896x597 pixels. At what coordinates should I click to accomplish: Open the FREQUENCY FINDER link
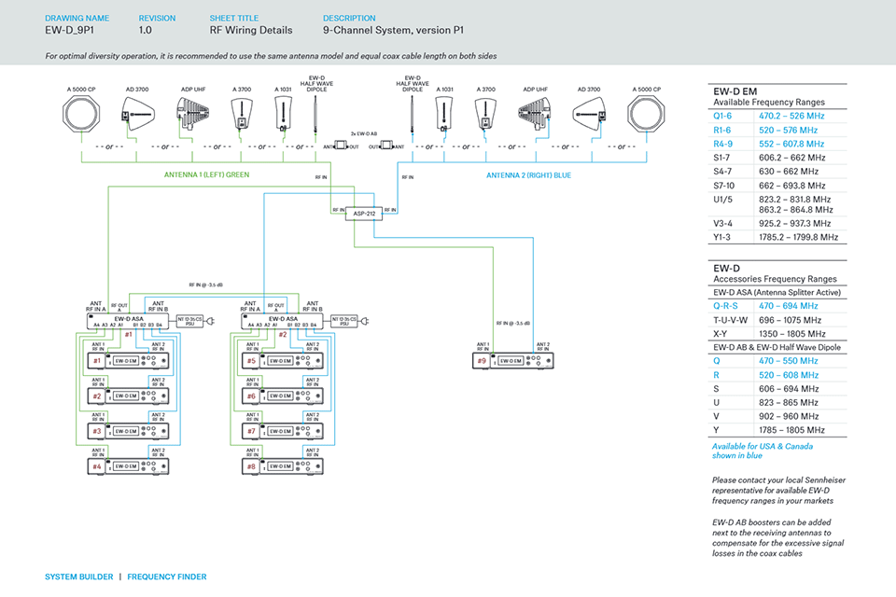click(167, 577)
